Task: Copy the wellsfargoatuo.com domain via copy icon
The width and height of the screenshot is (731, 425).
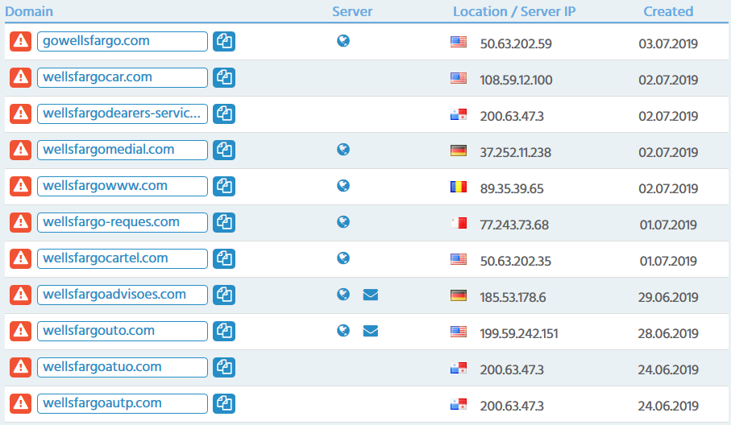Action: 224,368
